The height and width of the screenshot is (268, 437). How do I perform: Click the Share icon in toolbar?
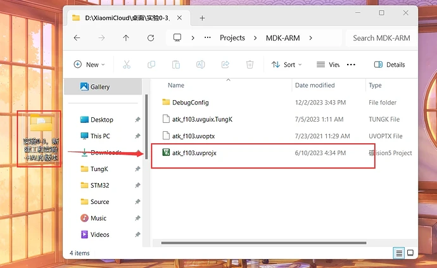click(225, 65)
